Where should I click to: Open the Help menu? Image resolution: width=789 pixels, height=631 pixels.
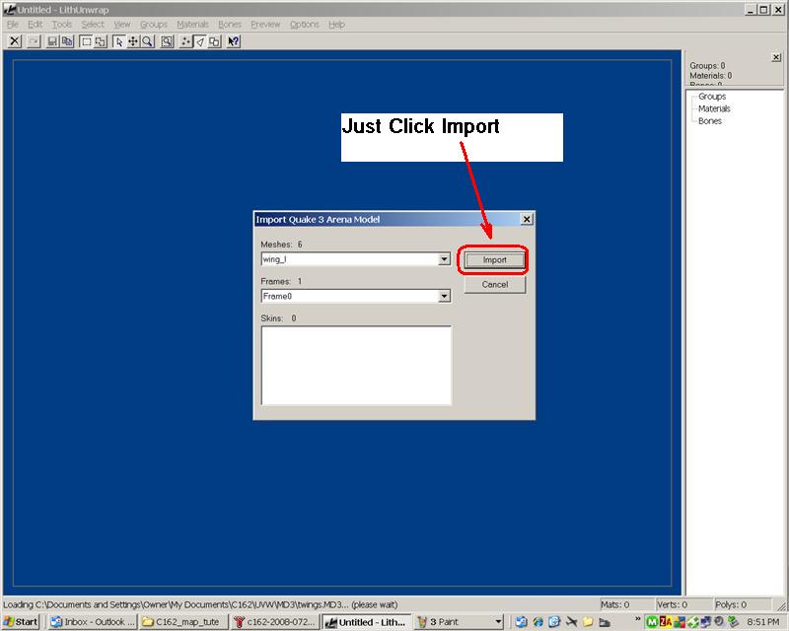tap(336, 24)
